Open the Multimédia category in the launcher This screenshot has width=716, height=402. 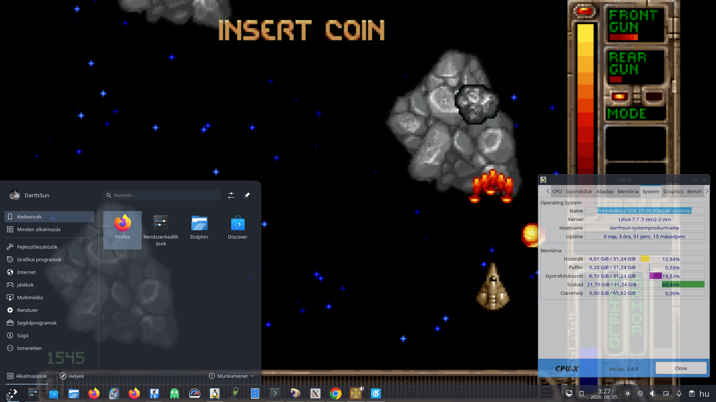point(49,297)
